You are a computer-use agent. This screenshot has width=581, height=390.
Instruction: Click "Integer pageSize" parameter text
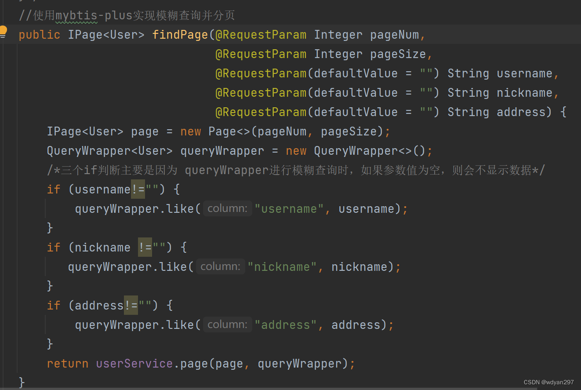pos(370,54)
